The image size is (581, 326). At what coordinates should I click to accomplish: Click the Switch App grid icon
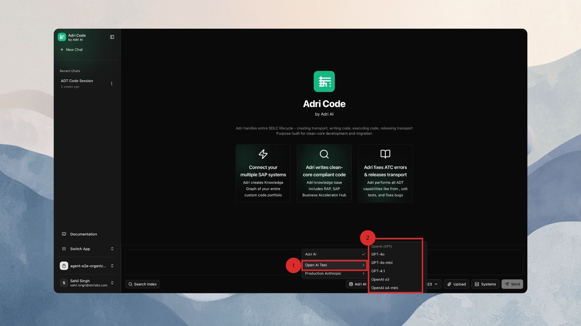(x=64, y=249)
